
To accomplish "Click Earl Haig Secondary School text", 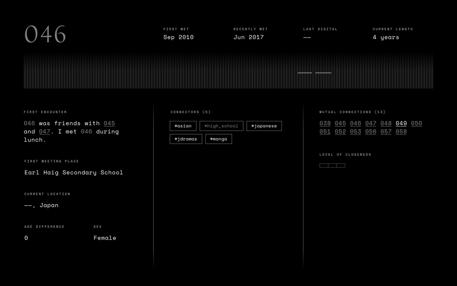I will [74, 173].
